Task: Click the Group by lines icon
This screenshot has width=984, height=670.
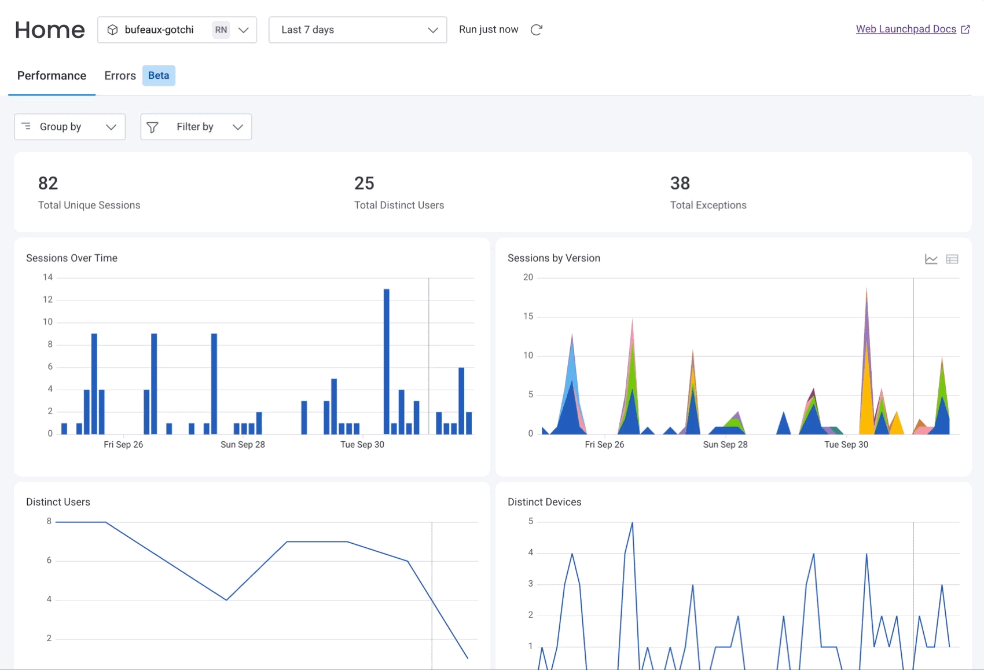Action: point(27,126)
